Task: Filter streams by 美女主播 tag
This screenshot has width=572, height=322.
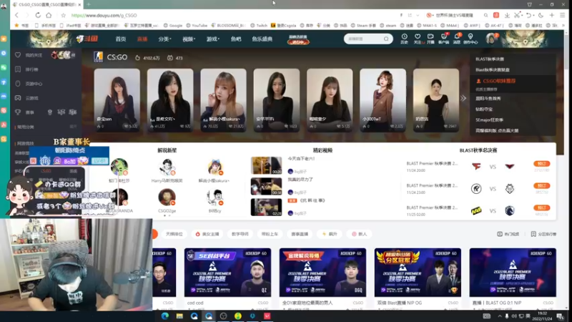Action: point(207,234)
